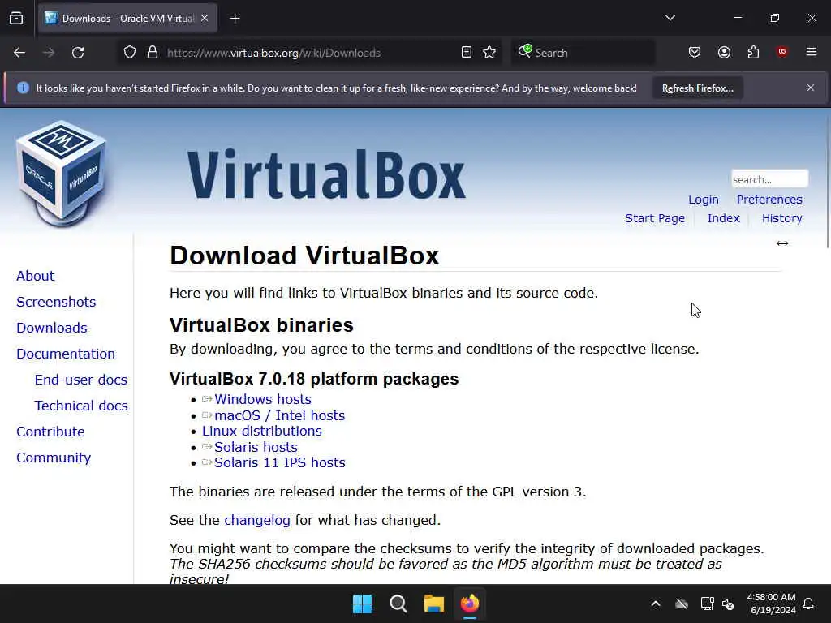The height and width of the screenshot is (623, 831).
Task: Open Downloads in the sidebar
Action: [x=51, y=328]
